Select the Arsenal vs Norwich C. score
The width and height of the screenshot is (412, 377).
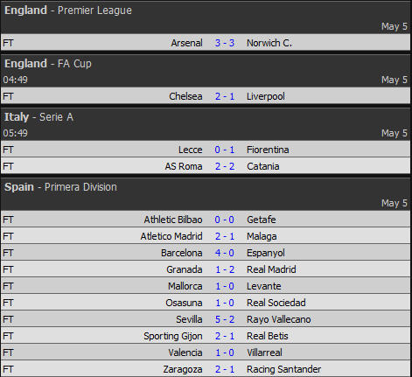(x=225, y=43)
